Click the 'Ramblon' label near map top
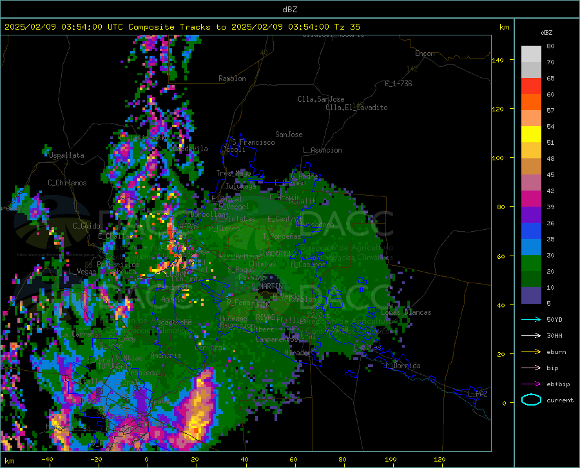The image size is (580, 468). [232, 79]
